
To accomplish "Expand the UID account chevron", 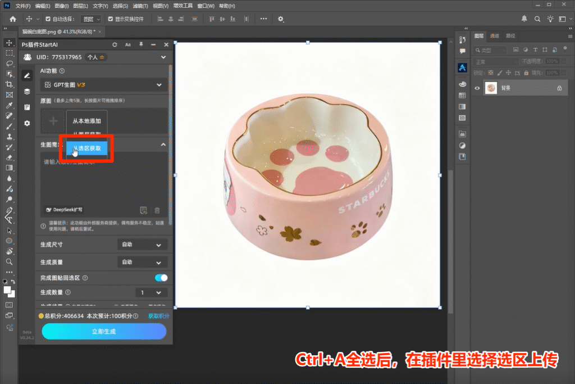I will pyautogui.click(x=163, y=57).
